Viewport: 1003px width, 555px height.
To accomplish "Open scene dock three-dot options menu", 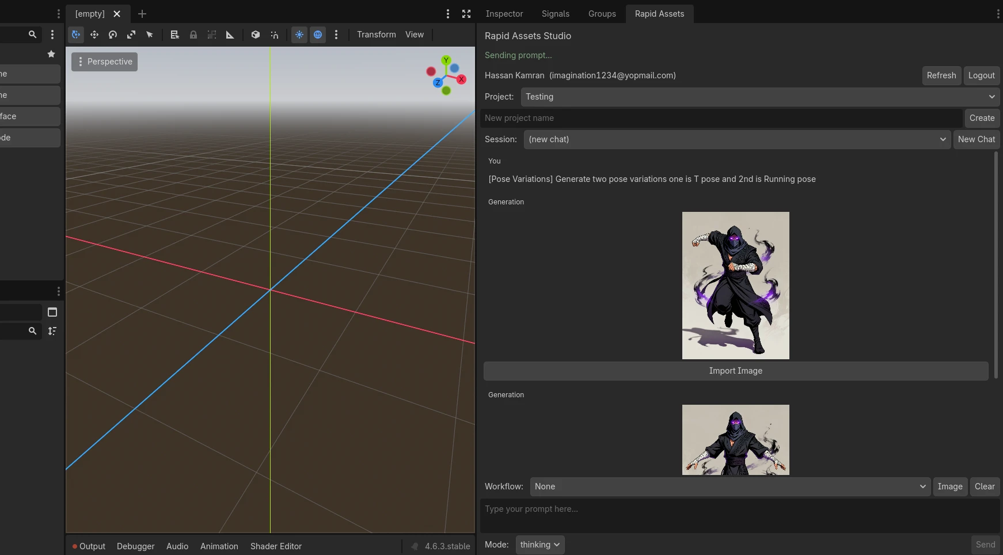I will click(52, 35).
